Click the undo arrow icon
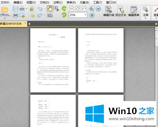Viewport: 158px width, 127px height. 40,9
